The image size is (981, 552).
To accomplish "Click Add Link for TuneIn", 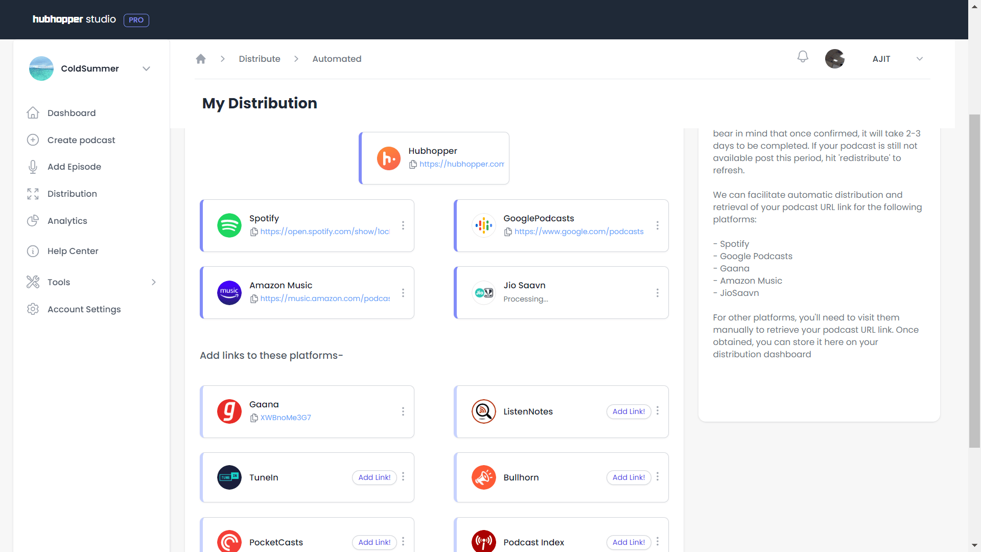I will tap(374, 477).
